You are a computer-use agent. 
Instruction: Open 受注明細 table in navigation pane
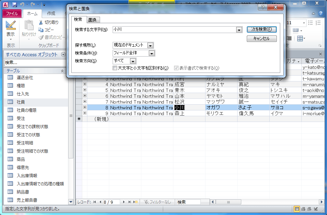[x=36, y=143]
